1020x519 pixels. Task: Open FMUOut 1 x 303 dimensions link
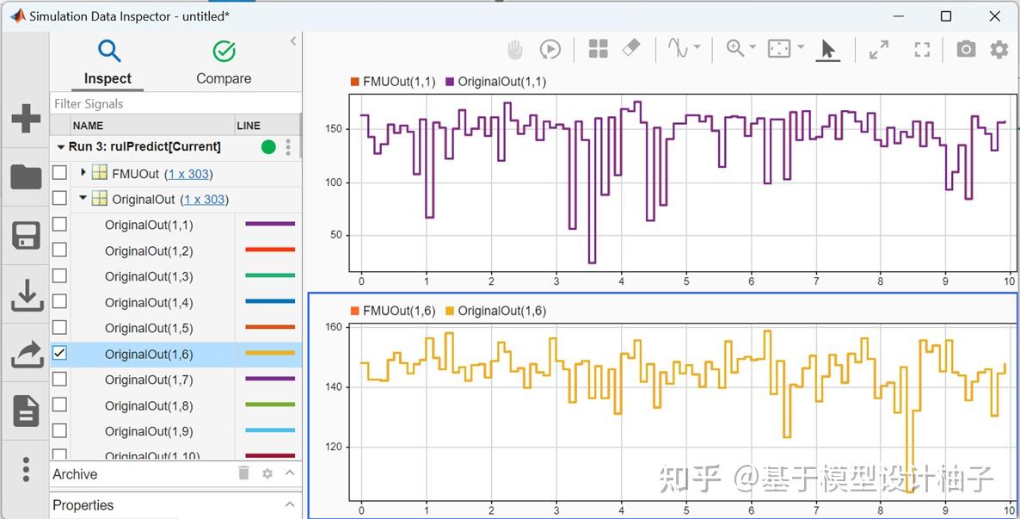[x=187, y=174]
